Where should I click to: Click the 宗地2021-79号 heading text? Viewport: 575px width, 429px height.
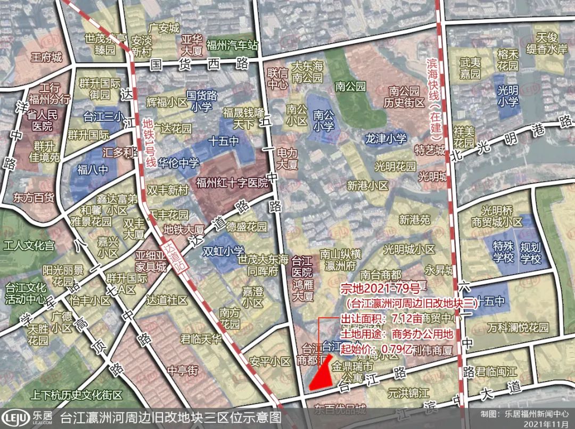(x=380, y=288)
